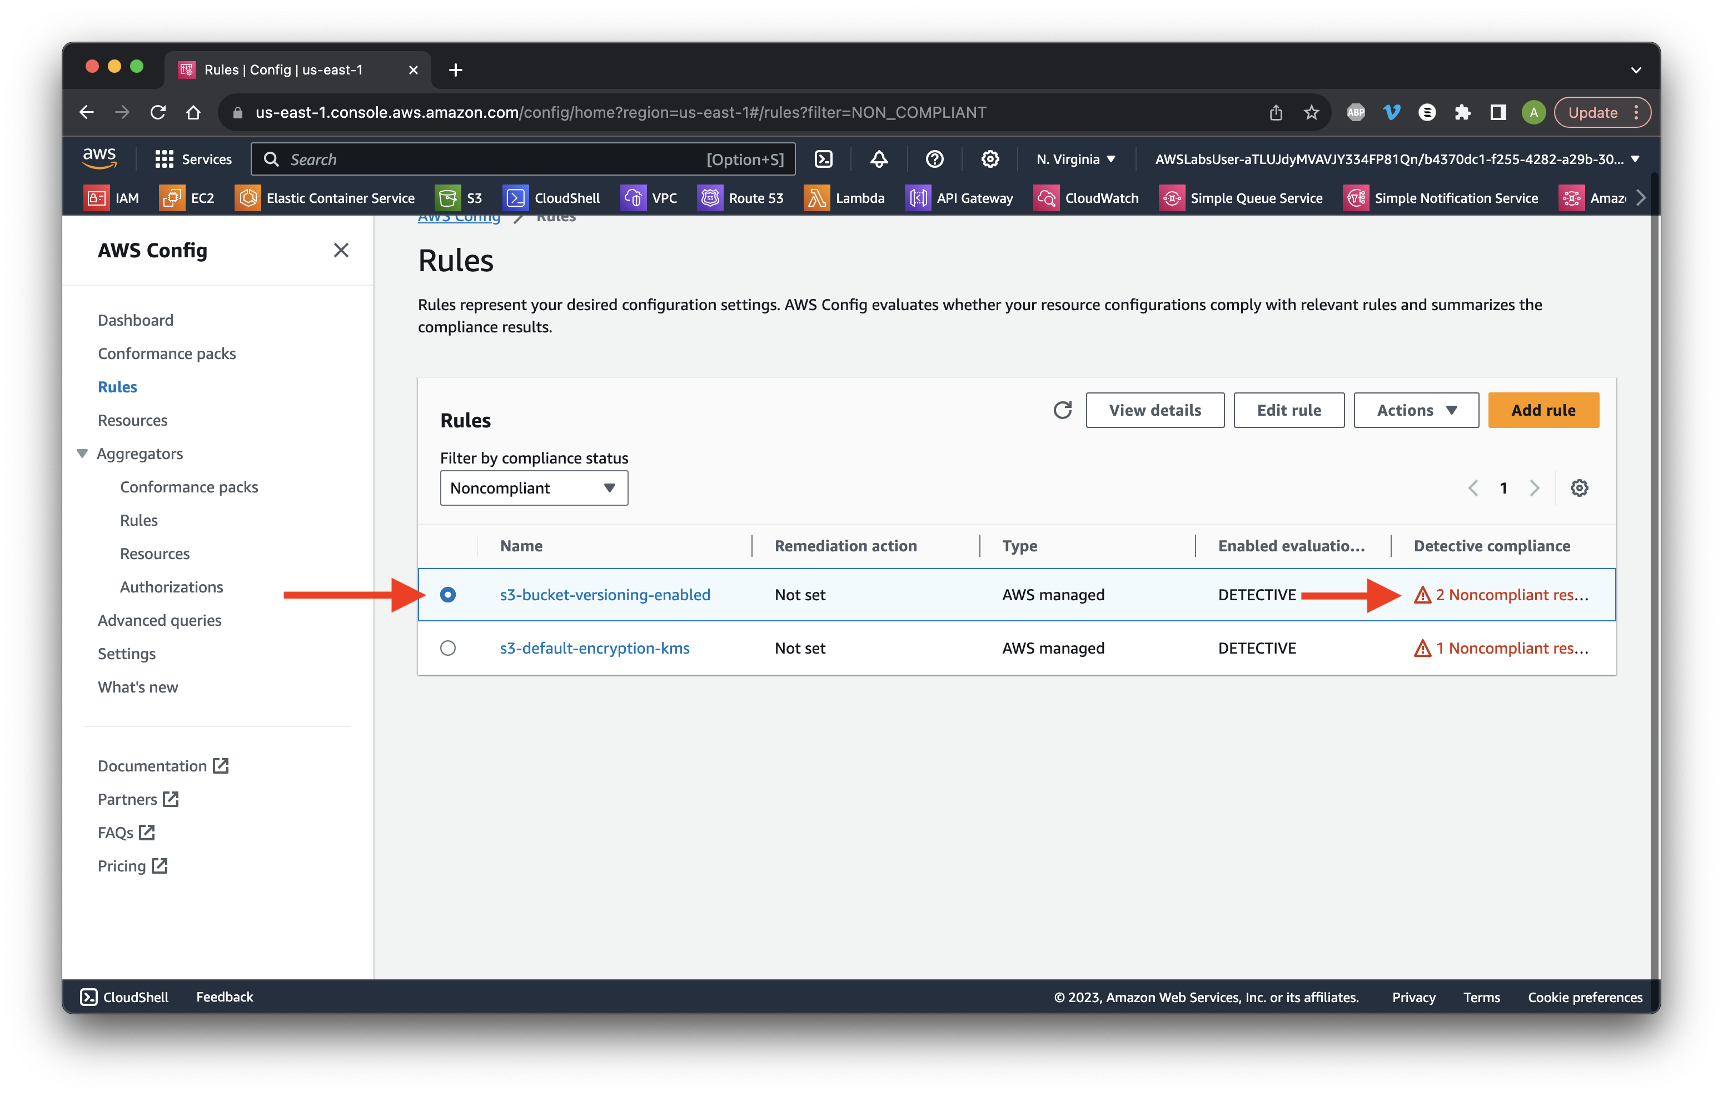
Task: Click the browser address bar URL
Action: (x=621, y=112)
